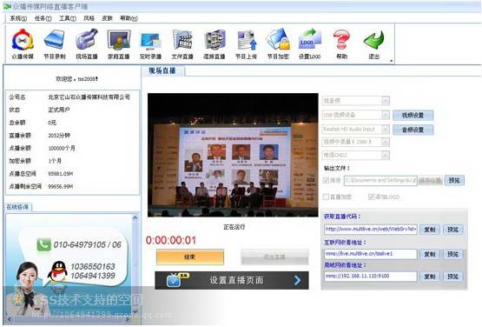Preview the 获取直播代码 URL
Viewport: 482px width, 327px height.
(x=453, y=230)
